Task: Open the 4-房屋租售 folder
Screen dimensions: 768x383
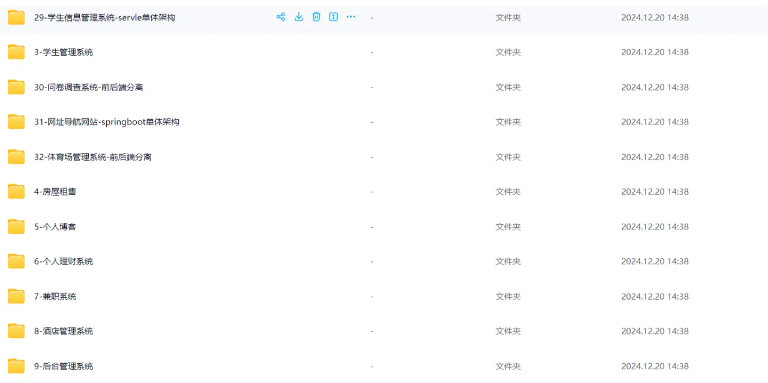Action: pos(53,191)
